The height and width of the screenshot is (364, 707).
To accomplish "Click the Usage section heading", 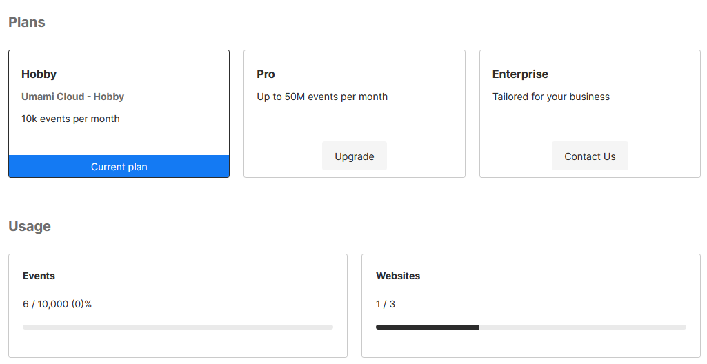I will [x=30, y=226].
